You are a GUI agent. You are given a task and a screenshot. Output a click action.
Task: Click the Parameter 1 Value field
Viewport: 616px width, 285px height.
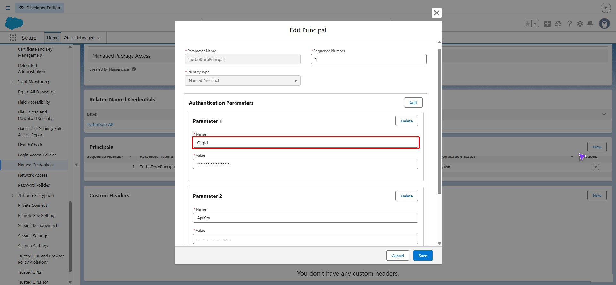[x=305, y=164]
